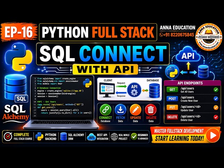The height and width of the screenshot is (168, 224).
Task: Click the phone number +91 8220675845
Action: tap(178, 35)
